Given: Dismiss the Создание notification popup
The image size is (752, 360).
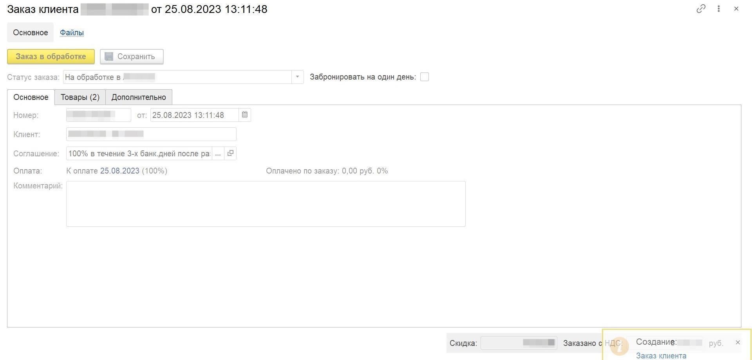Looking at the screenshot, I should point(738,342).
